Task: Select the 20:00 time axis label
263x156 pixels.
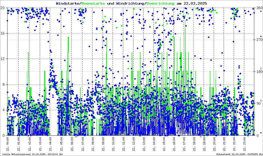Action: 214,144
